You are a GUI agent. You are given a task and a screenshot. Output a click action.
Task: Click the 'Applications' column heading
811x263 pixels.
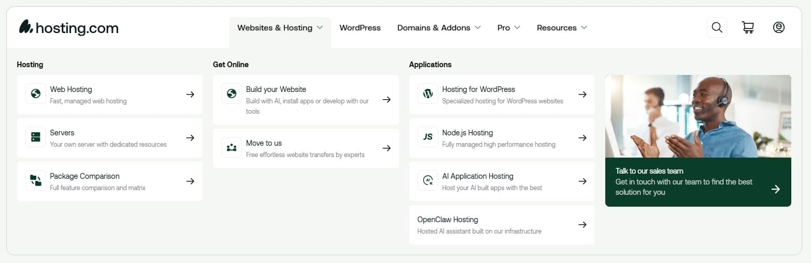[x=430, y=65]
